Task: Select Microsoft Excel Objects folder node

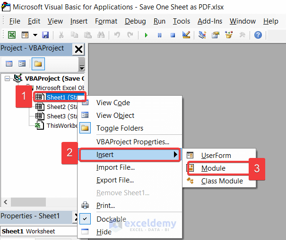Action: click(x=60, y=88)
